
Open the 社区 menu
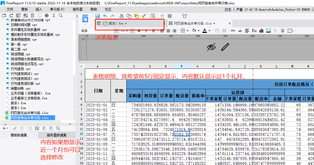pos(108,9)
